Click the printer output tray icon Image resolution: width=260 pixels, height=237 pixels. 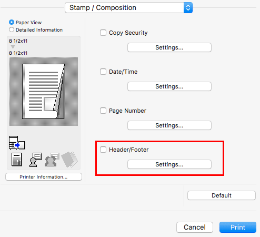(x=17, y=143)
